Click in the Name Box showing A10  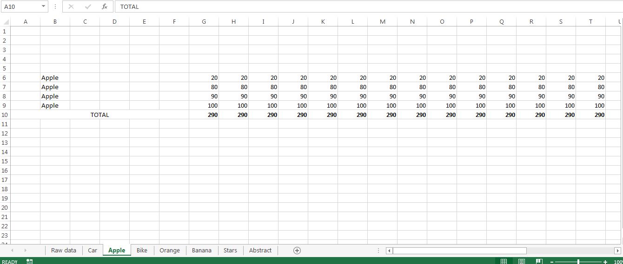(x=21, y=6)
